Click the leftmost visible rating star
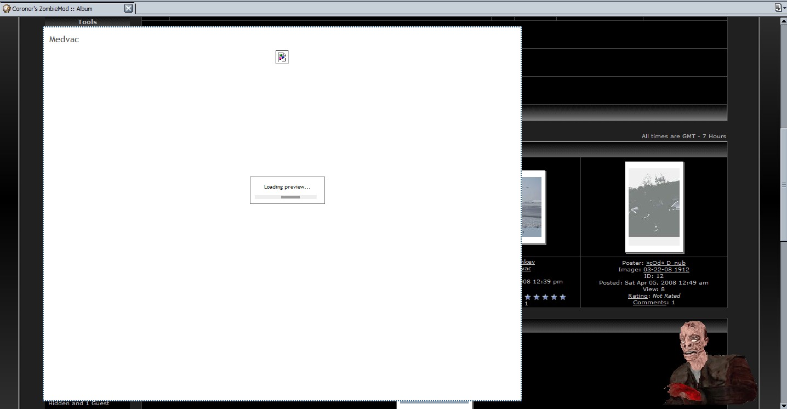Image resolution: width=787 pixels, height=409 pixels. 528,297
